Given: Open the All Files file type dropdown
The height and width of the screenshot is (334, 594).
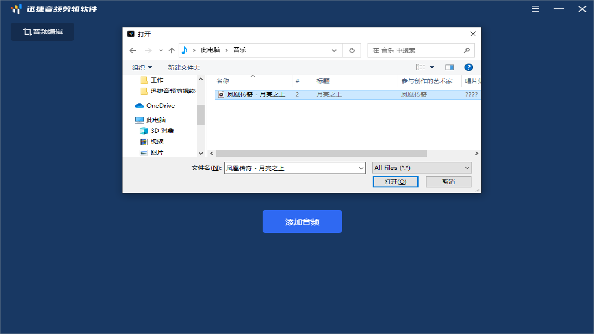Looking at the screenshot, I should click(x=421, y=167).
